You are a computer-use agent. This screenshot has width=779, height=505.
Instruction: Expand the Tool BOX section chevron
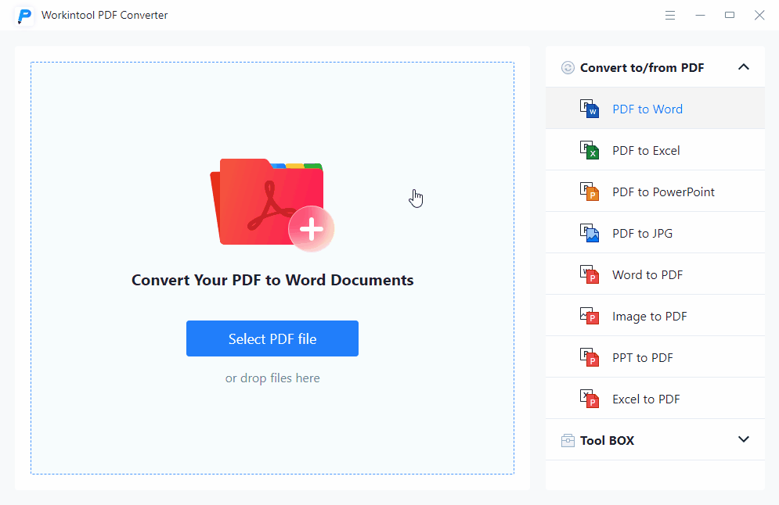(x=743, y=439)
